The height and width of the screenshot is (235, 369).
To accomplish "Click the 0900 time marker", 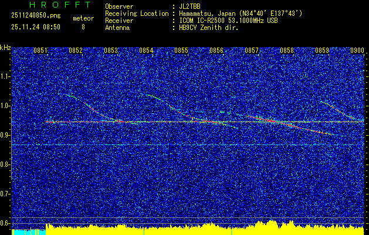I will pos(357,51).
